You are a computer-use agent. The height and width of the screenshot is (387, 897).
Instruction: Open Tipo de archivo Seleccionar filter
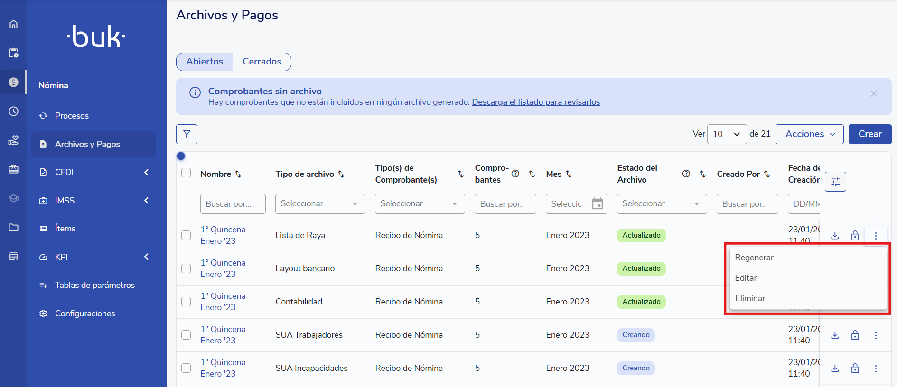click(320, 204)
